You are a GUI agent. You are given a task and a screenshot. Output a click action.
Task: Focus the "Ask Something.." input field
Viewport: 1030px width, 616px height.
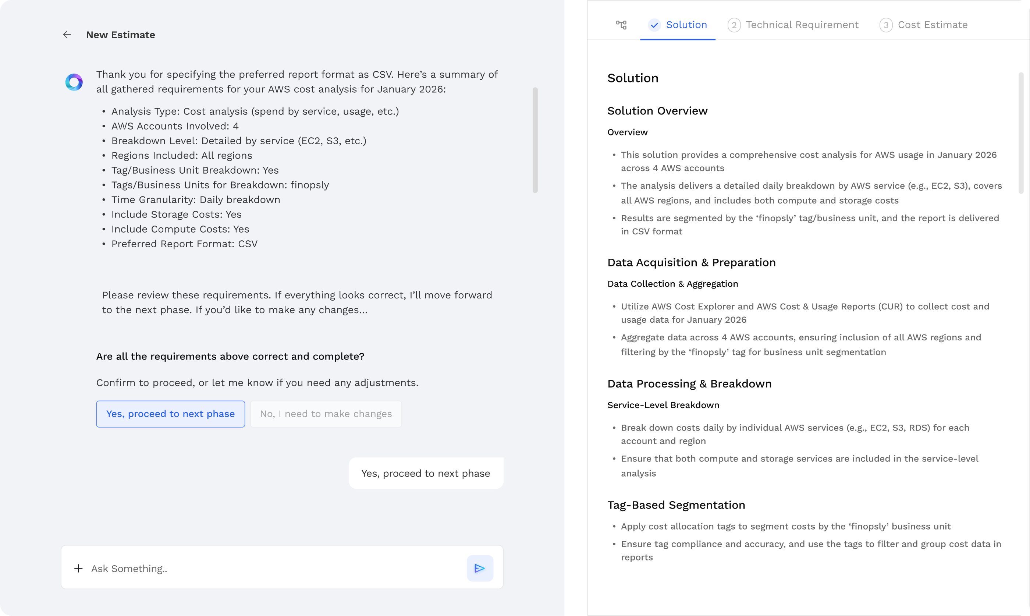274,568
